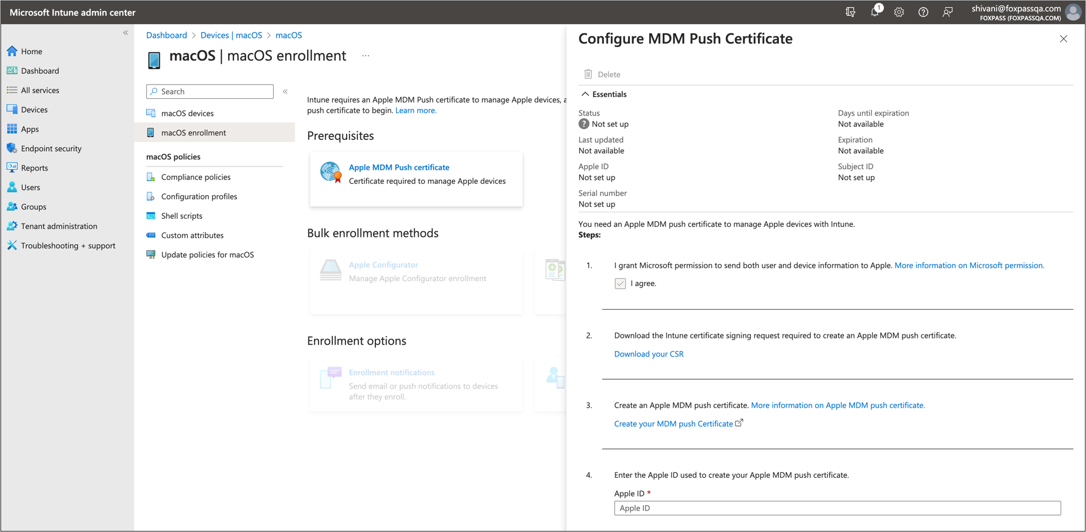
Task: Open the user account avatar
Action: 1073,12
